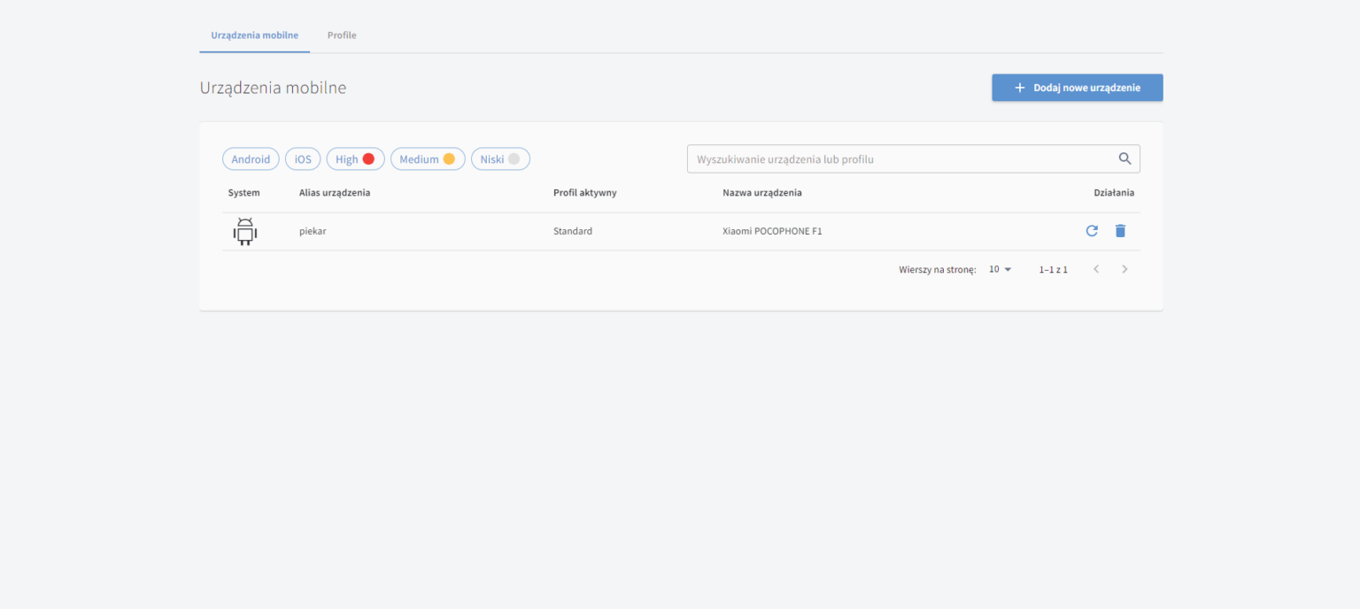Viewport: 1360px width, 609px height.
Task: Delete the piekar device with trash icon
Action: pos(1120,231)
